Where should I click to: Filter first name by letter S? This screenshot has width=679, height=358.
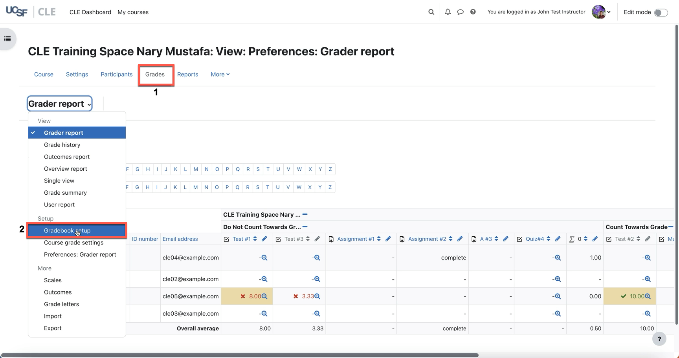(258, 169)
